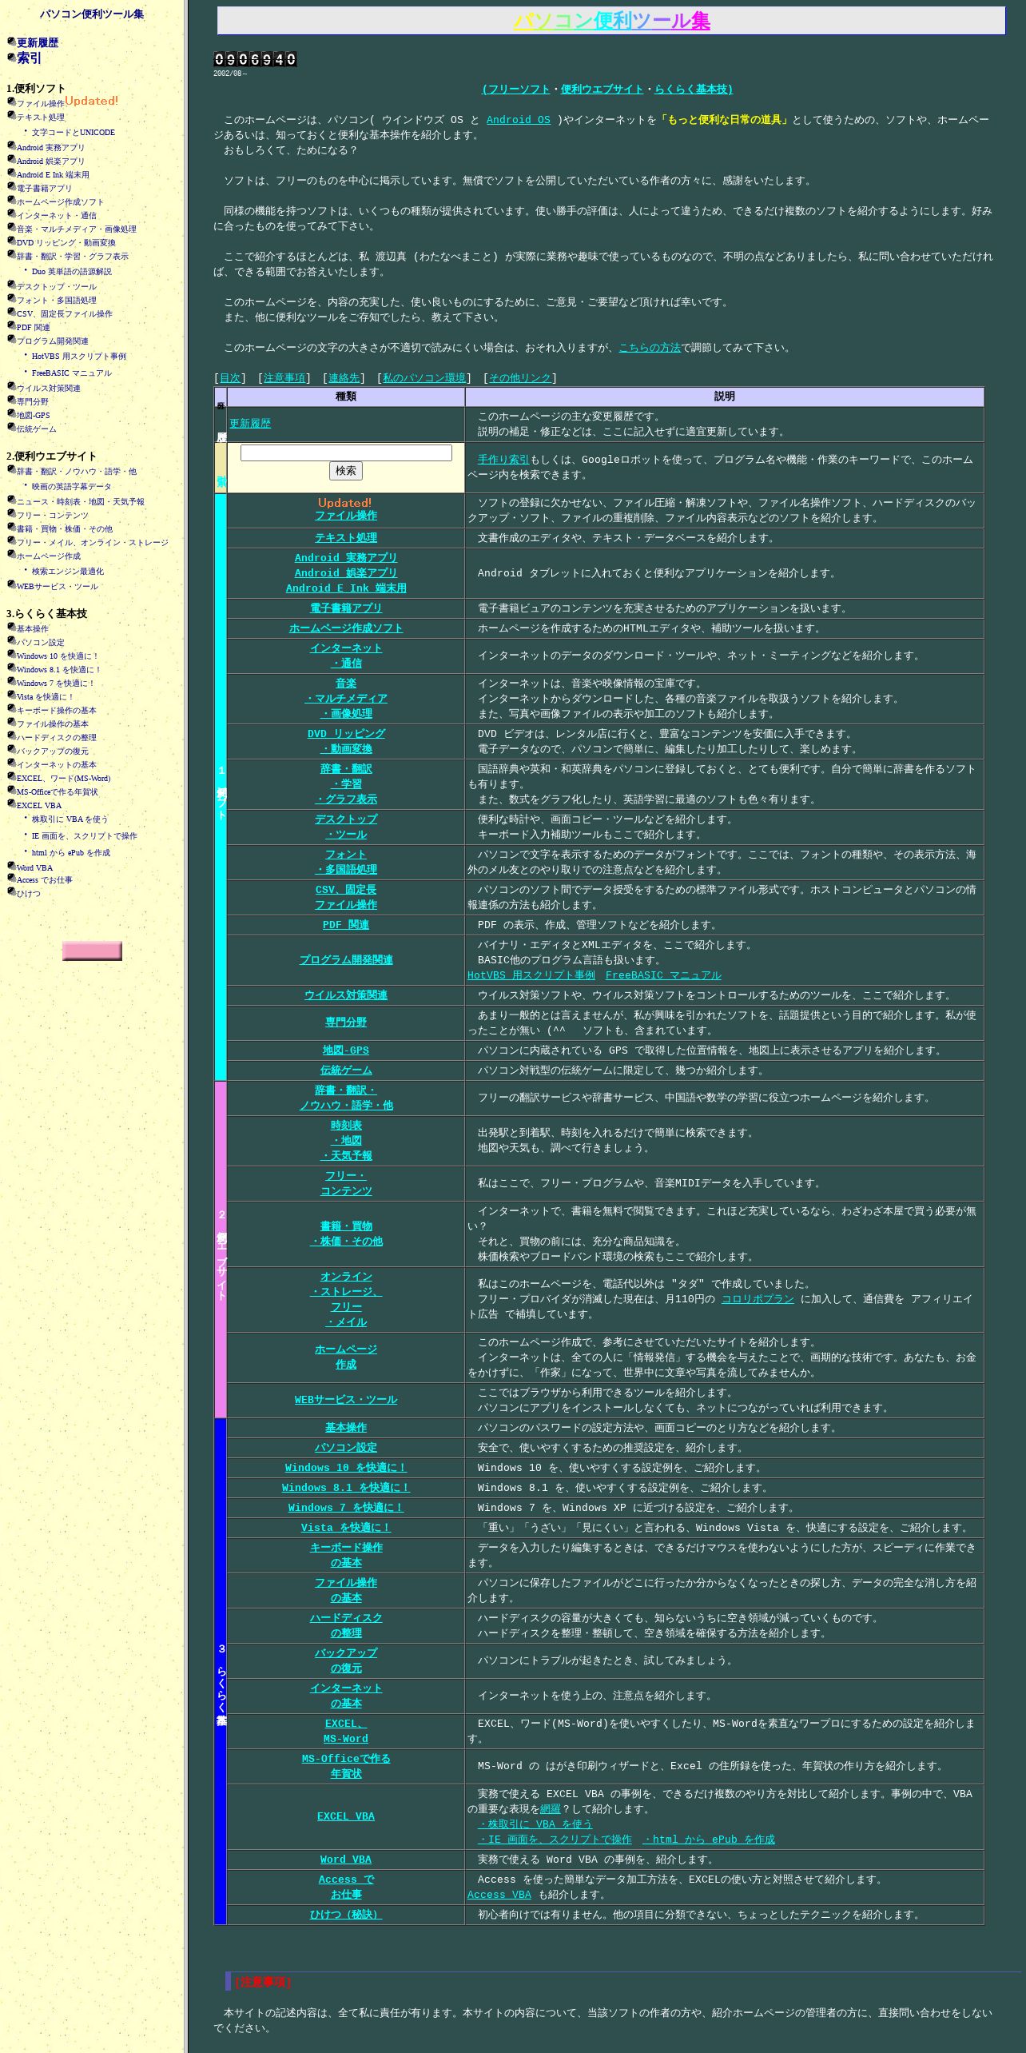1026x2053 pixels.
Task: Open table link ひけつ（秘訣）
Action: (x=346, y=1915)
